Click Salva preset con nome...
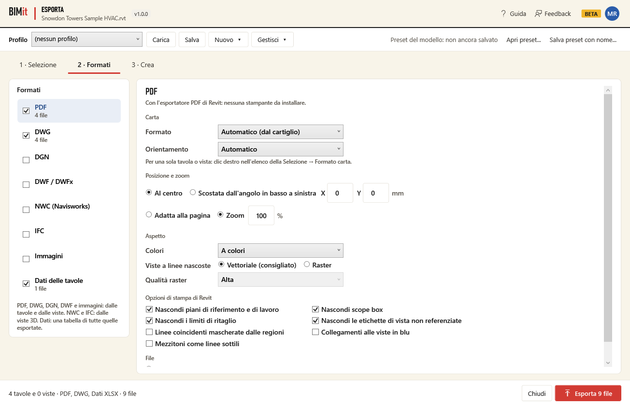This screenshot has width=630, height=406. click(x=583, y=40)
